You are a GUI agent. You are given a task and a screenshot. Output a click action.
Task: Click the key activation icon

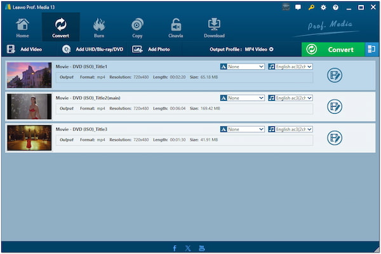click(311, 8)
